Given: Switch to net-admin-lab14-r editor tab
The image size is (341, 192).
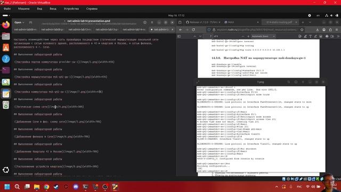Looking at the screenshot, I should 134,29.
